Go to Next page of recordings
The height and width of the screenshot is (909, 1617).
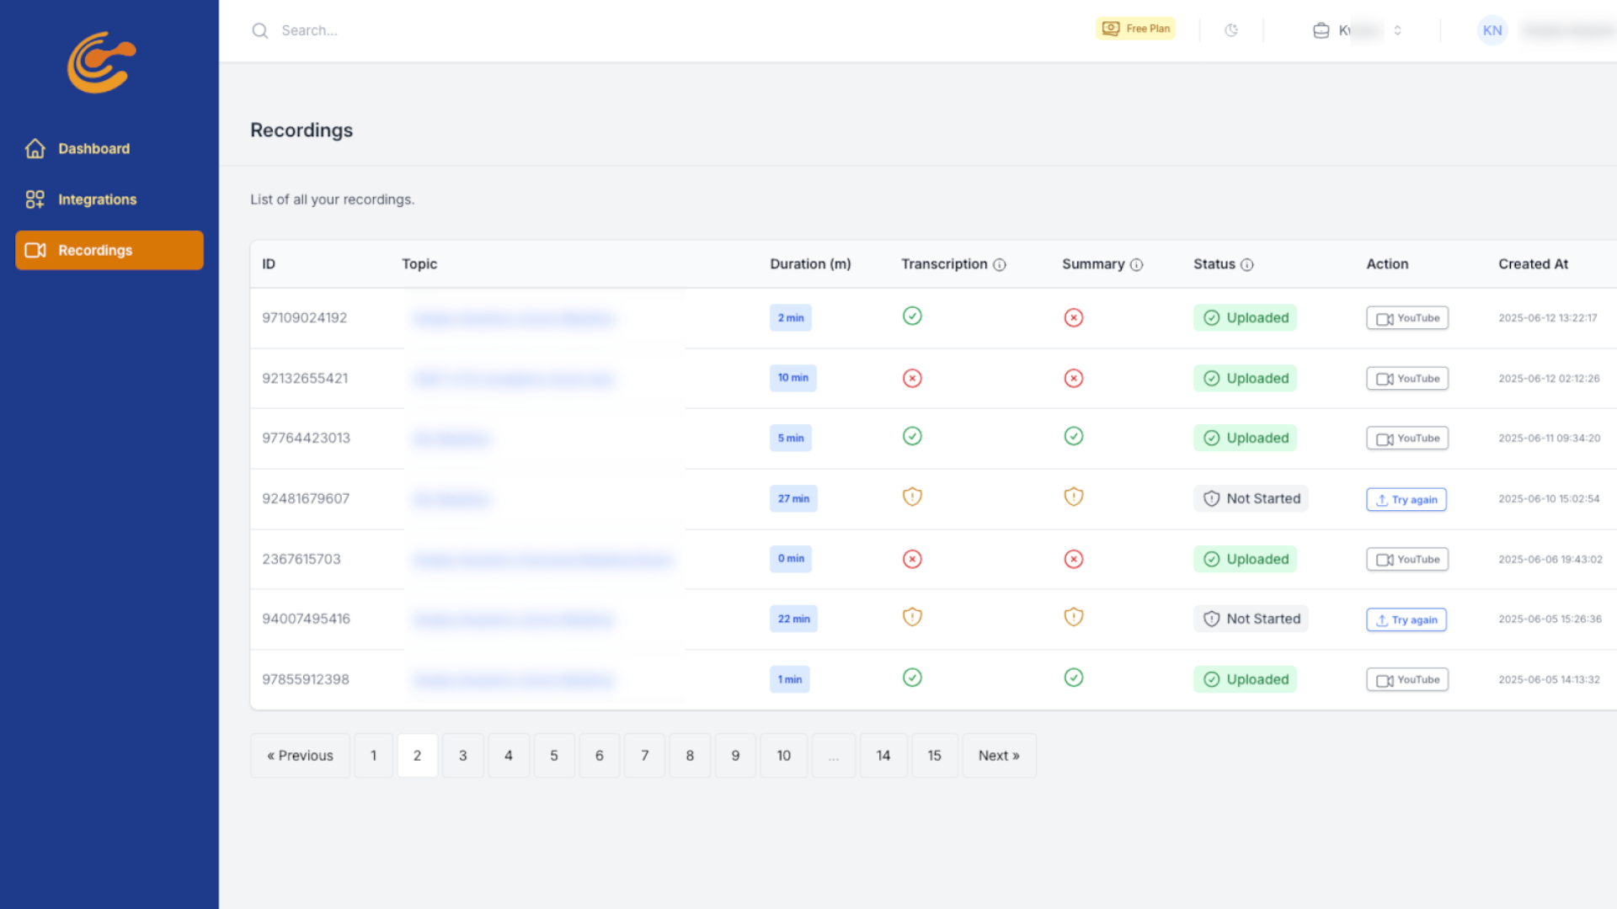[x=999, y=756]
